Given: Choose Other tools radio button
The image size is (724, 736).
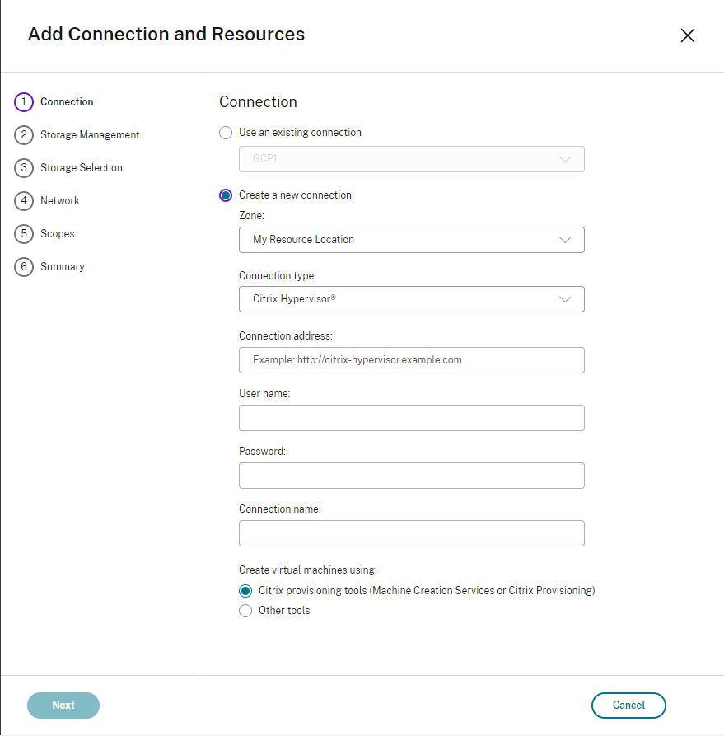Looking at the screenshot, I should click(x=245, y=611).
